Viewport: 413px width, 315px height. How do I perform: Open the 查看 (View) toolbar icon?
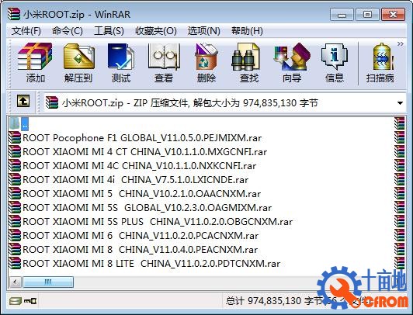pos(164,63)
